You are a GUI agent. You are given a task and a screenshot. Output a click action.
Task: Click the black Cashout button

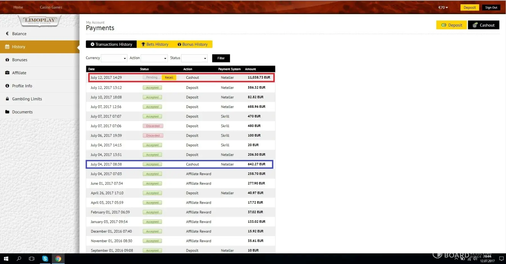484,25
